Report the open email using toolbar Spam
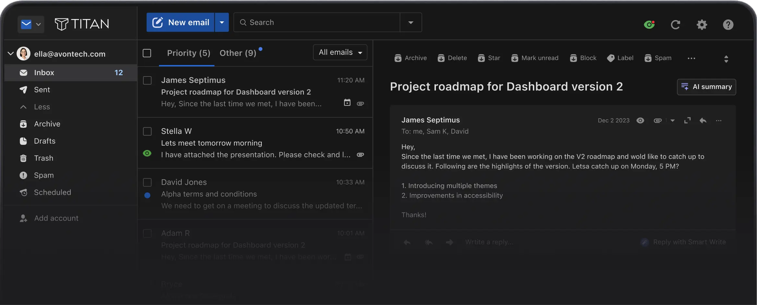This screenshot has width=757, height=305. (x=658, y=58)
